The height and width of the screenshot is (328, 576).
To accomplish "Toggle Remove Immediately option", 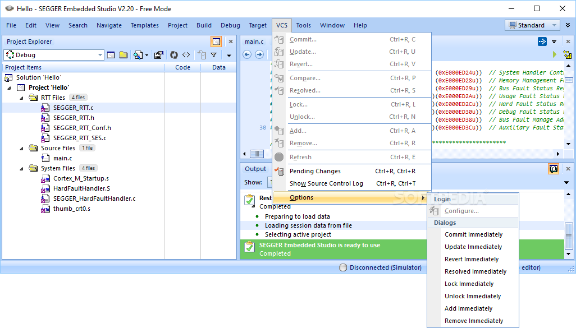I will (473, 321).
